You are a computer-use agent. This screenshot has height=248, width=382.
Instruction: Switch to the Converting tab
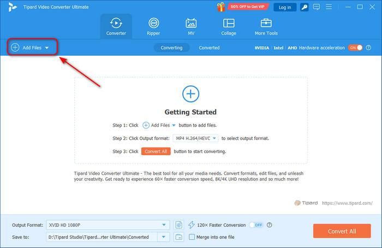click(x=171, y=48)
